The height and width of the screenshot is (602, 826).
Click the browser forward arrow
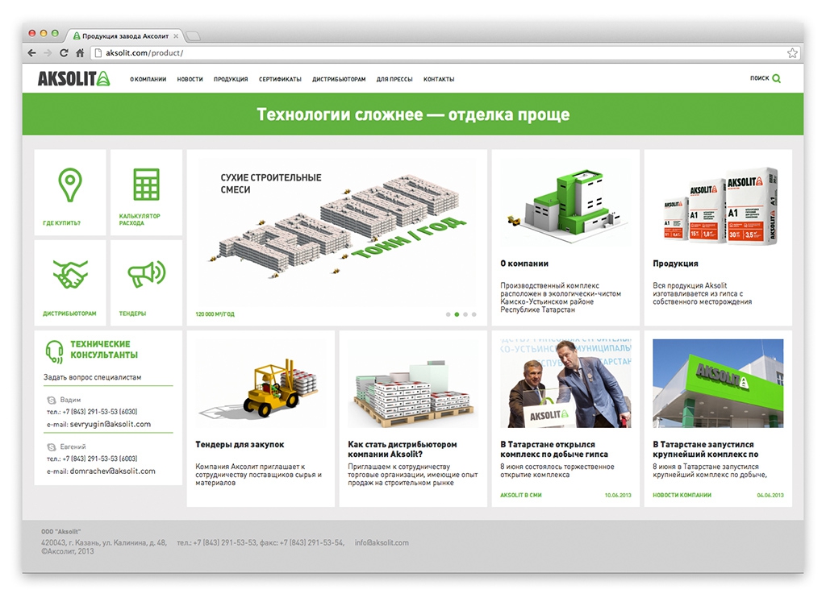coord(48,53)
